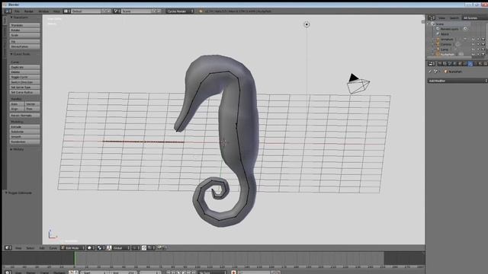Open the Scene selector field
Viewport: 488px width, 274px height.
click(x=136, y=11)
